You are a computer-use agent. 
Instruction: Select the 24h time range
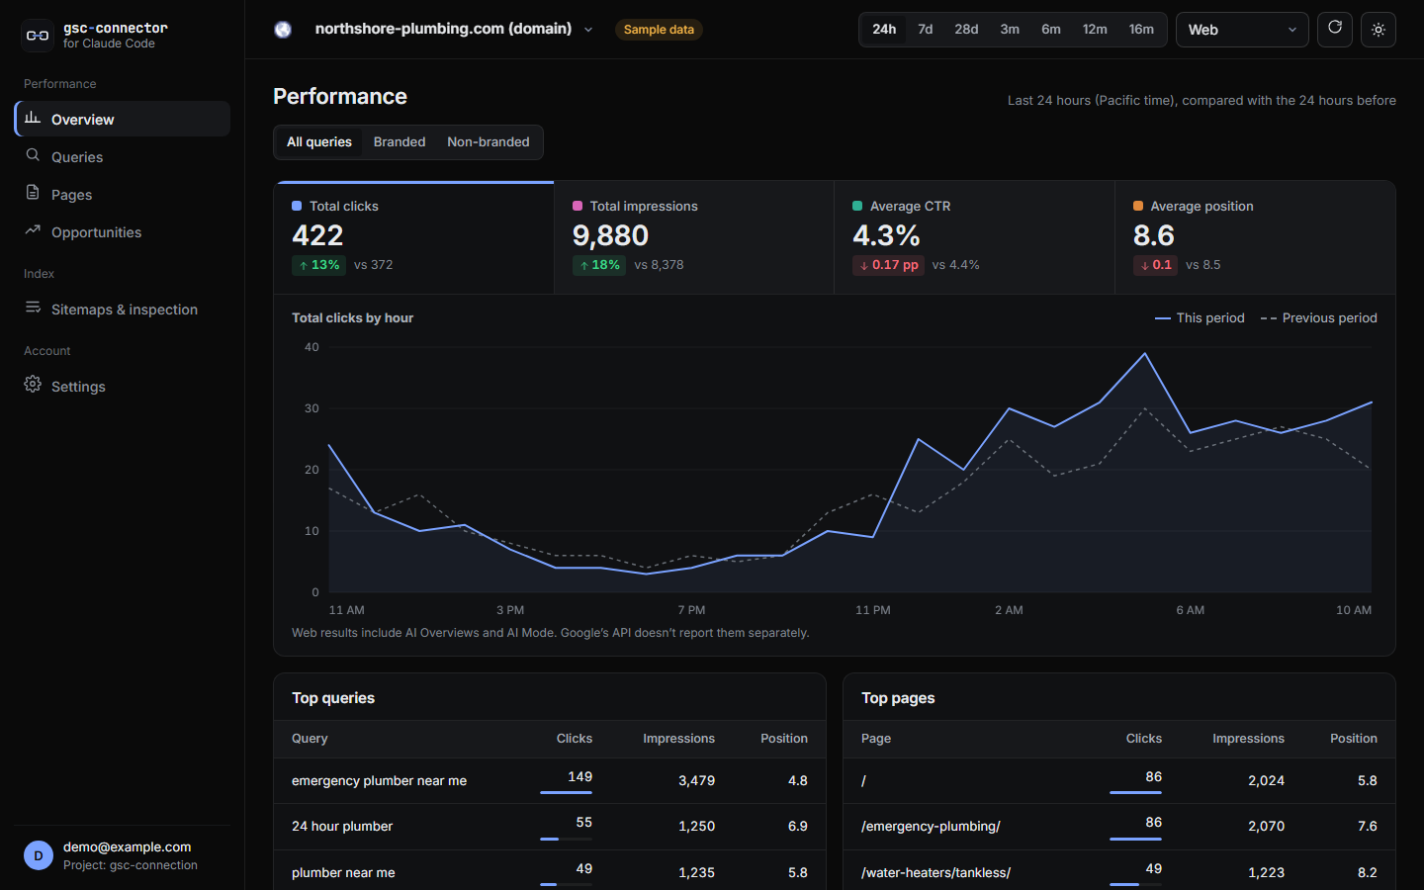(884, 30)
